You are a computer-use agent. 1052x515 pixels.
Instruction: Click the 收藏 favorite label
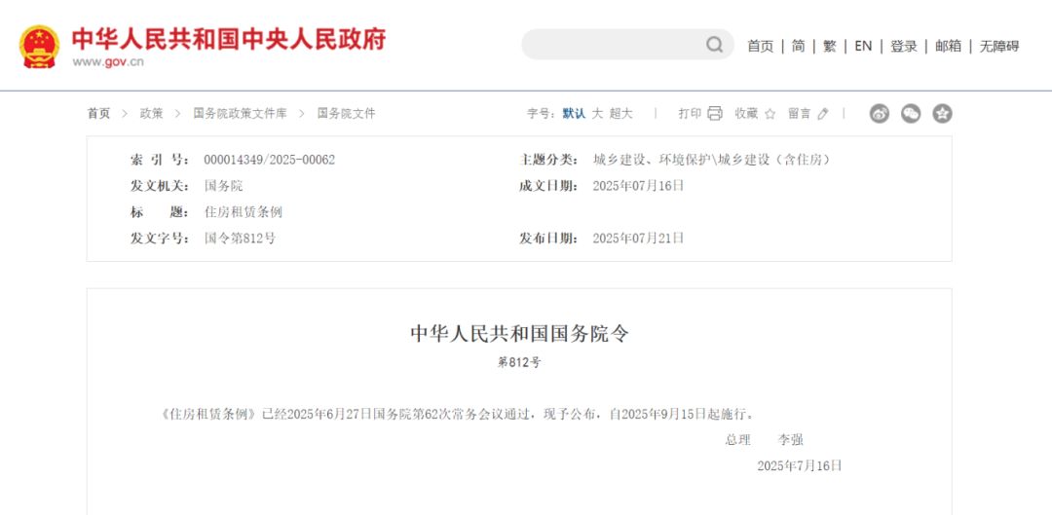746,113
